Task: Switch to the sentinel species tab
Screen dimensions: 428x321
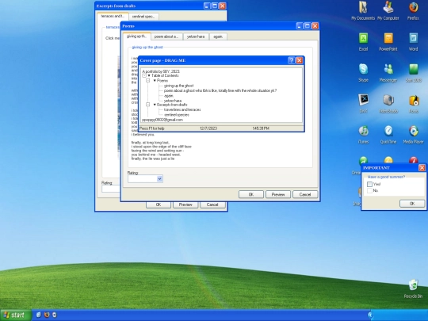Action: coord(143,17)
